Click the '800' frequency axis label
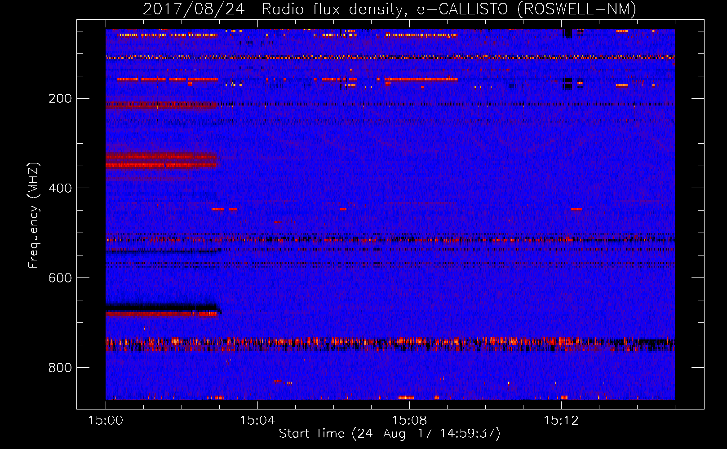Screen dimensions: 727x449 tap(60, 368)
